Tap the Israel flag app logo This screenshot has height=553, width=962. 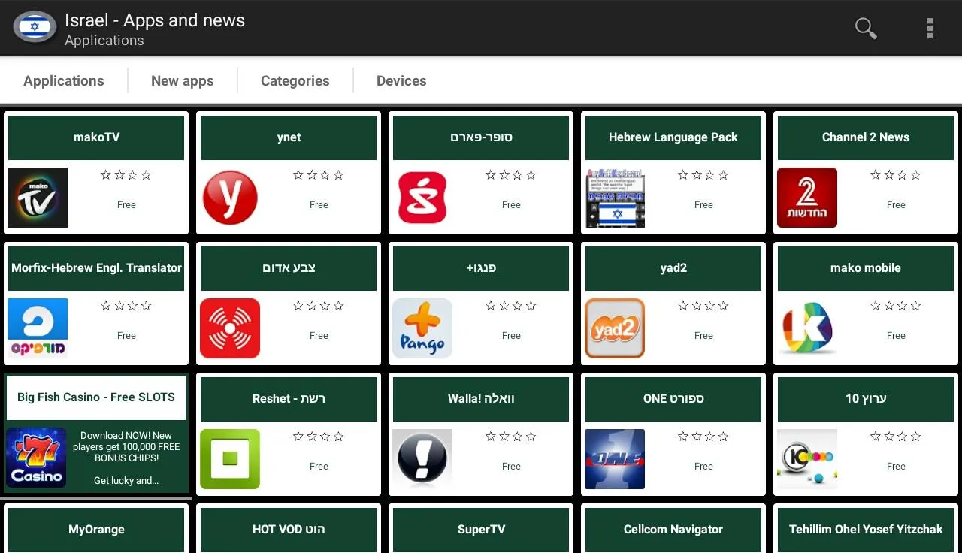[x=35, y=28]
